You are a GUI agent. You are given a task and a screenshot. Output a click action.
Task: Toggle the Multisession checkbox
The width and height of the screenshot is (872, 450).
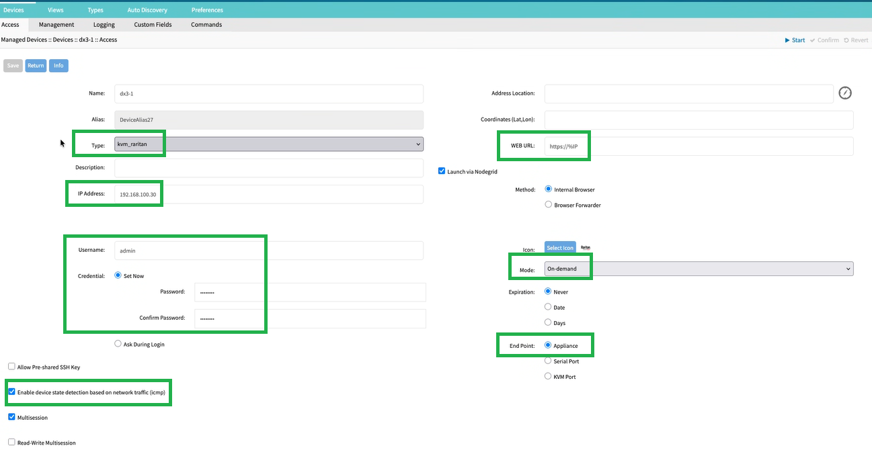click(11, 417)
